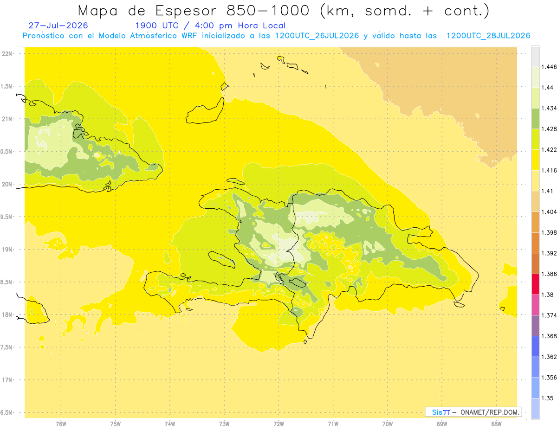This screenshot has height=430, width=557.
Task: Click the '72W' longitude label
Action: pyautogui.click(x=278, y=424)
